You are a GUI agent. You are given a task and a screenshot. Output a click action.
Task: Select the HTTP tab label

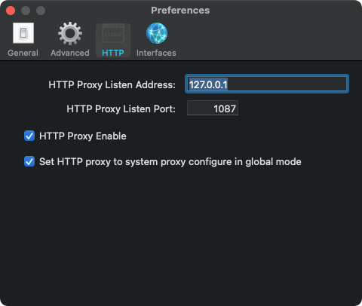[x=113, y=53]
